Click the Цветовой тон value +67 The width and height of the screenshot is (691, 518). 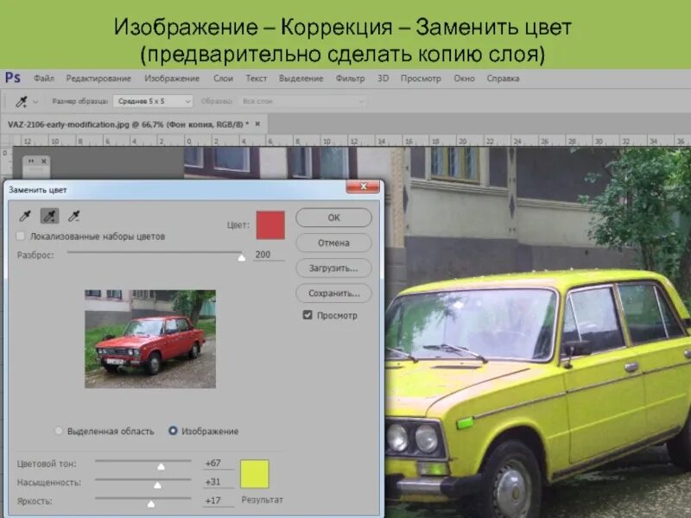219,464
